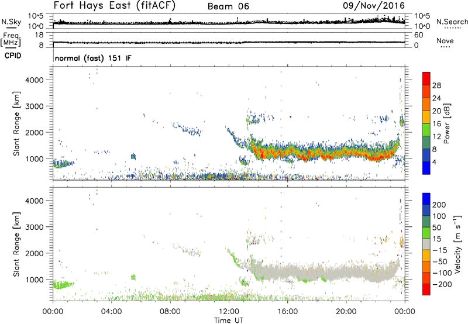Click the '-50' tick on velocity colorbar
The image size is (468, 324).
point(441,261)
